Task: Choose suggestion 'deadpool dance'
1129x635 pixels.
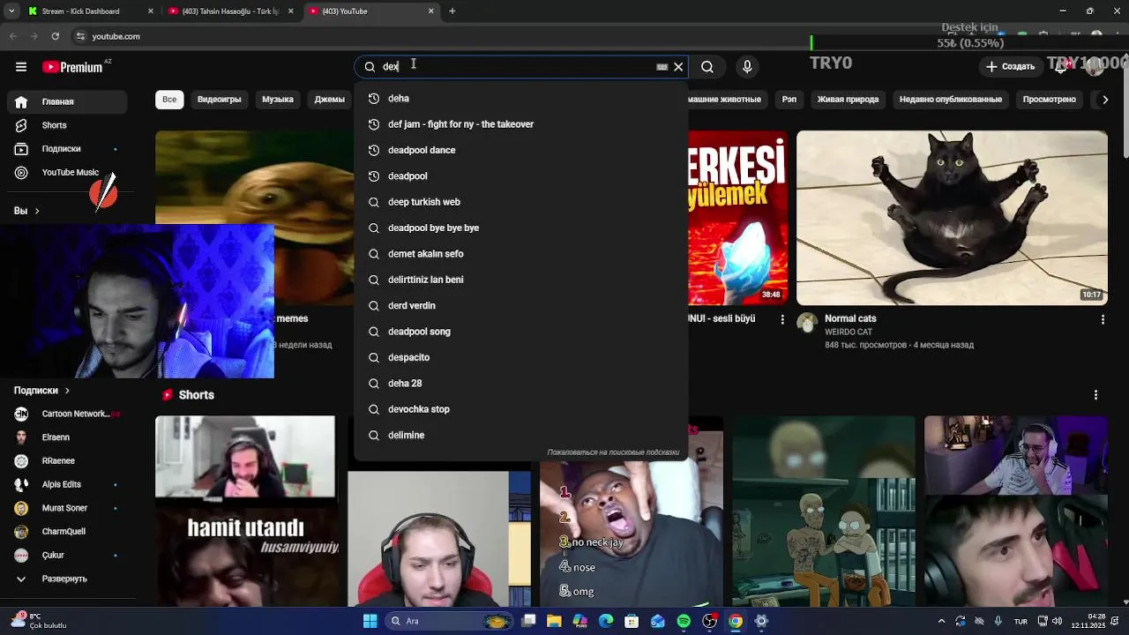Action: click(x=520, y=150)
